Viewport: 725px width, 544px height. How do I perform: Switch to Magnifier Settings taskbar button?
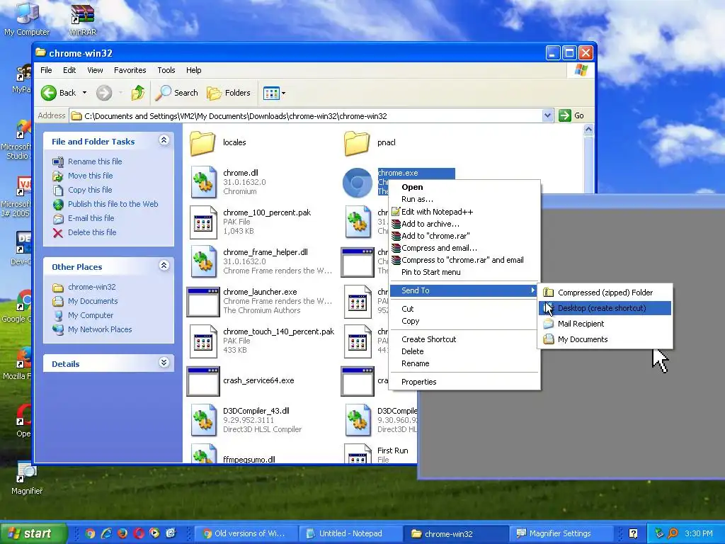(561, 533)
